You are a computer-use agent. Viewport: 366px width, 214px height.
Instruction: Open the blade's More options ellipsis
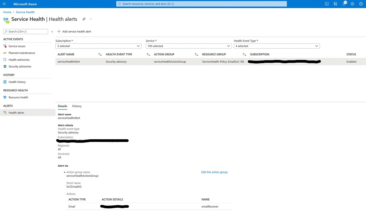(x=91, y=19)
